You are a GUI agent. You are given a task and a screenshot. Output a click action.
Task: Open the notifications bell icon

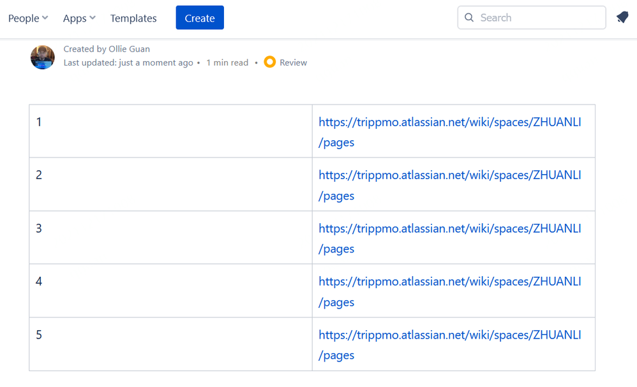[622, 17]
